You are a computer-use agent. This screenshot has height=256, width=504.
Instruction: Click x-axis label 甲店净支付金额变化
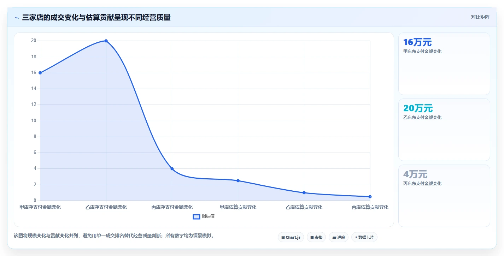40,207
